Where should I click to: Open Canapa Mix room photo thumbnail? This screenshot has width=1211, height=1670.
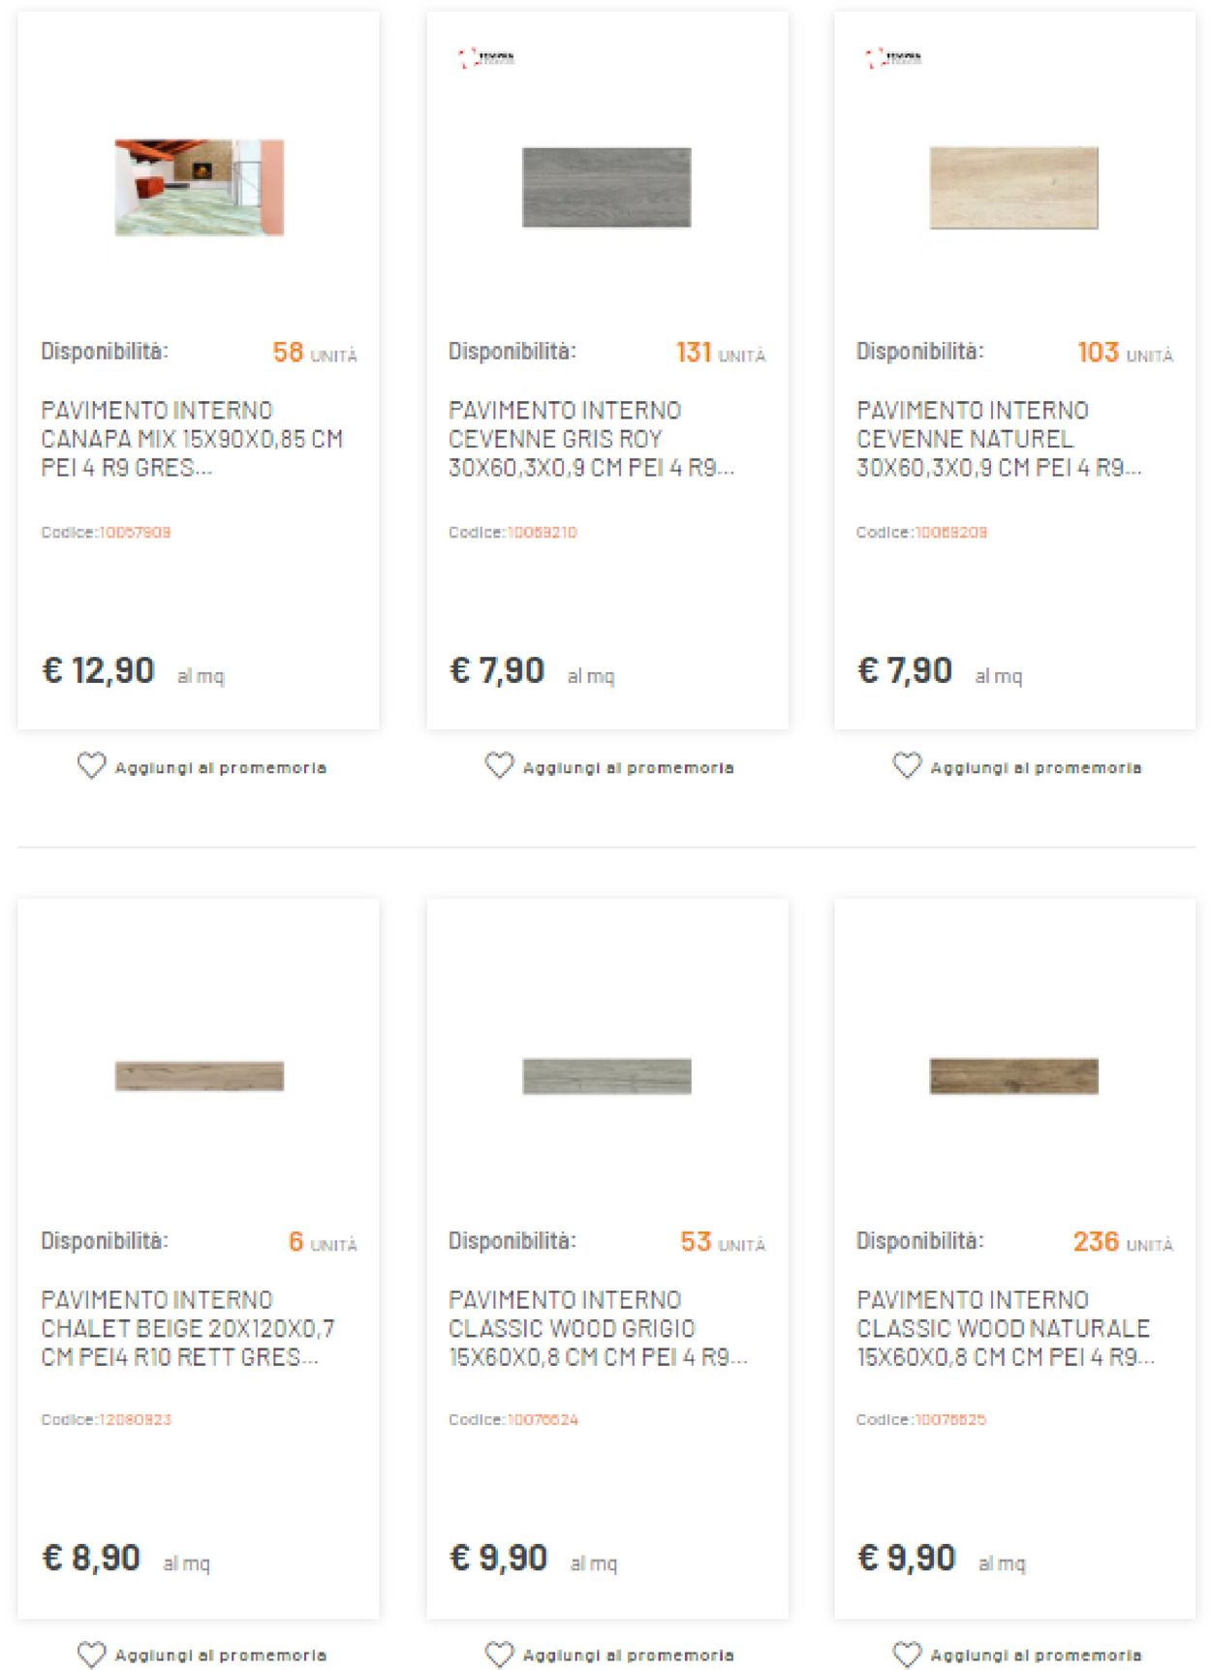200,187
